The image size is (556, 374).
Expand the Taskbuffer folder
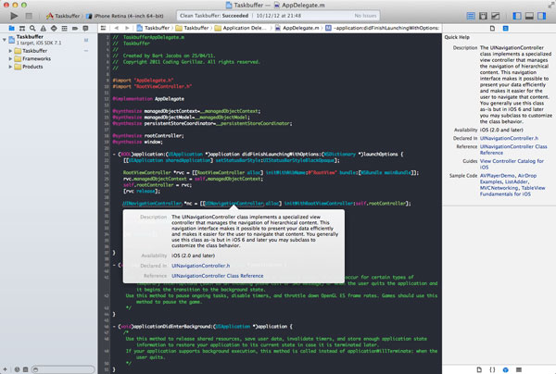[x=10, y=51]
